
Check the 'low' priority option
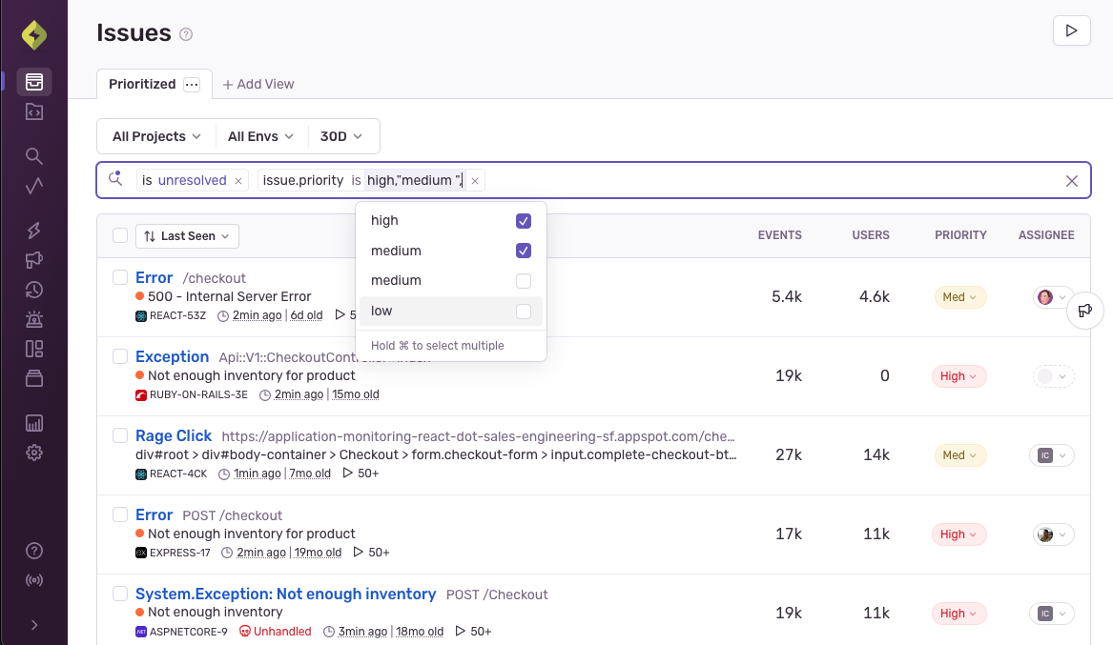pos(524,312)
